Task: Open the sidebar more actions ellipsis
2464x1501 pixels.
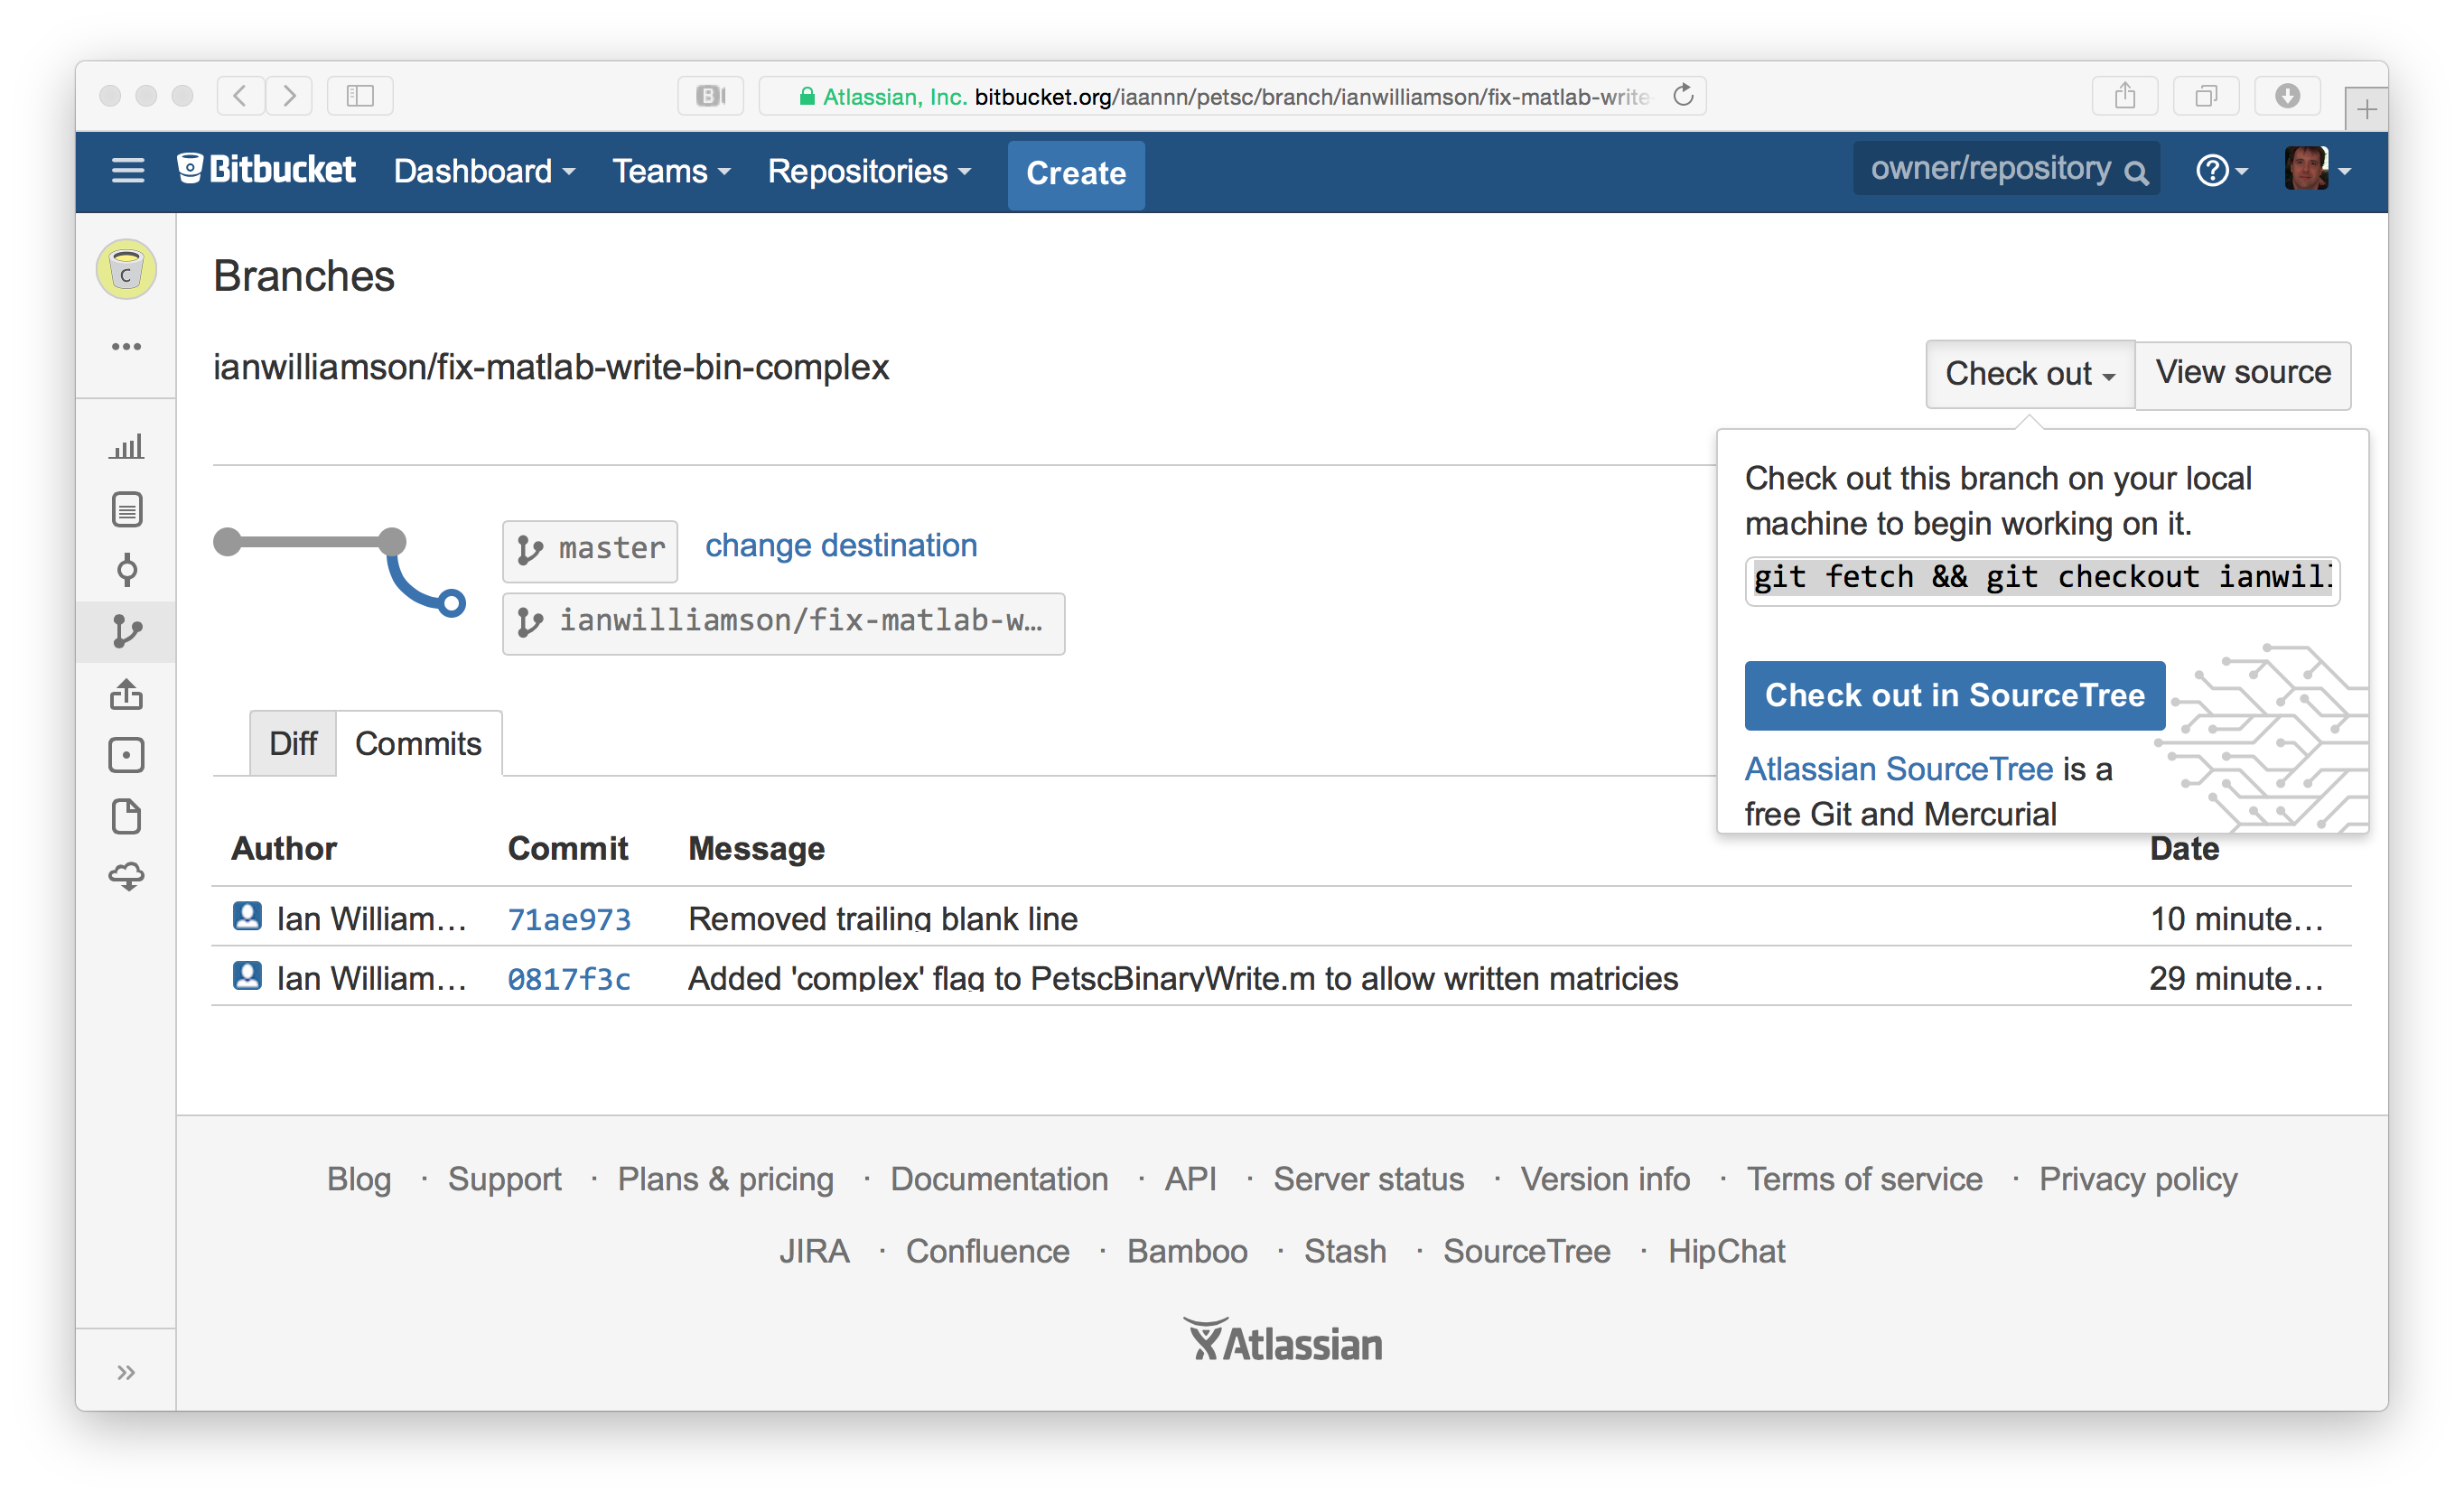Action: point(126,347)
